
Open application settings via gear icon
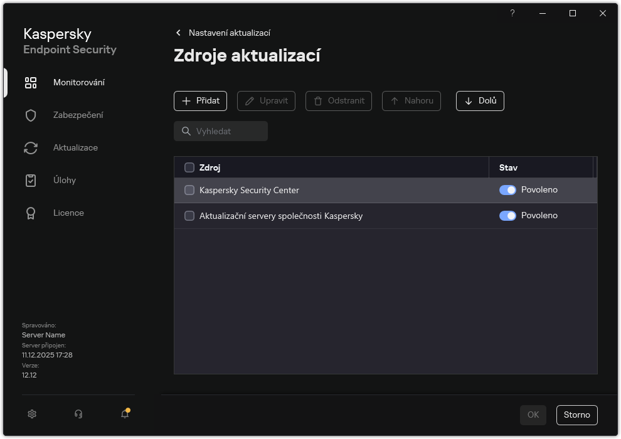click(32, 414)
